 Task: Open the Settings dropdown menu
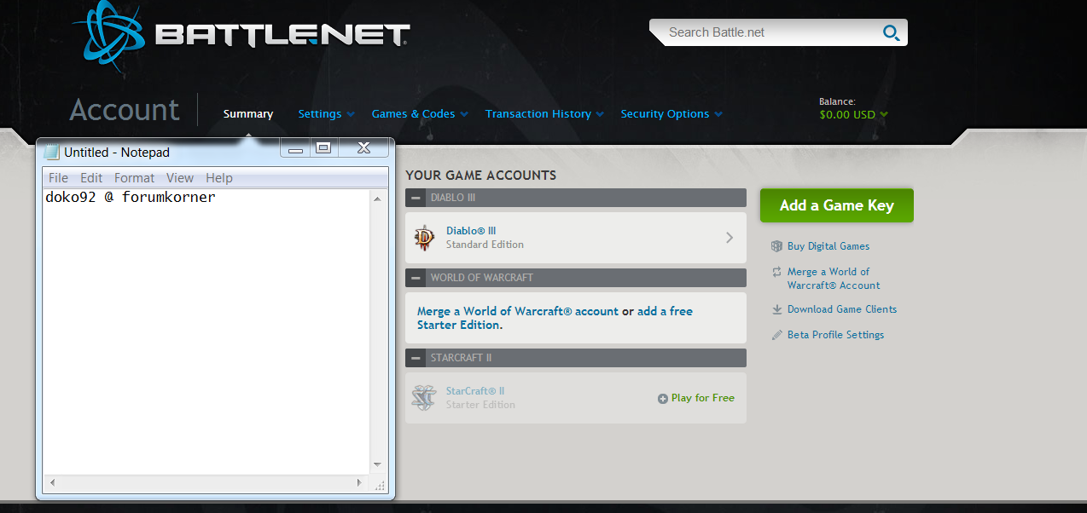coord(325,114)
